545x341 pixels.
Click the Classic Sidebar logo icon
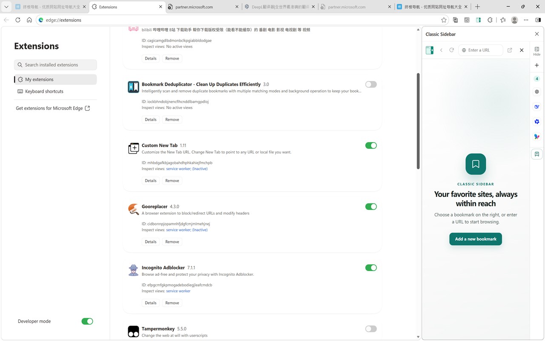tap(430, 50)
